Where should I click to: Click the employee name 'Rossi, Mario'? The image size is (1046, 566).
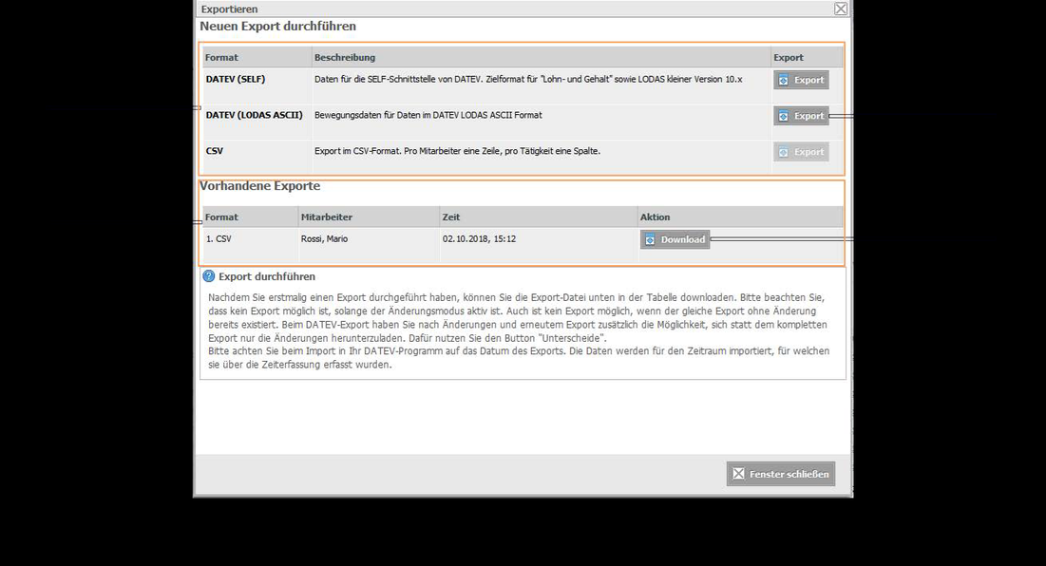[x=324, y=238]
